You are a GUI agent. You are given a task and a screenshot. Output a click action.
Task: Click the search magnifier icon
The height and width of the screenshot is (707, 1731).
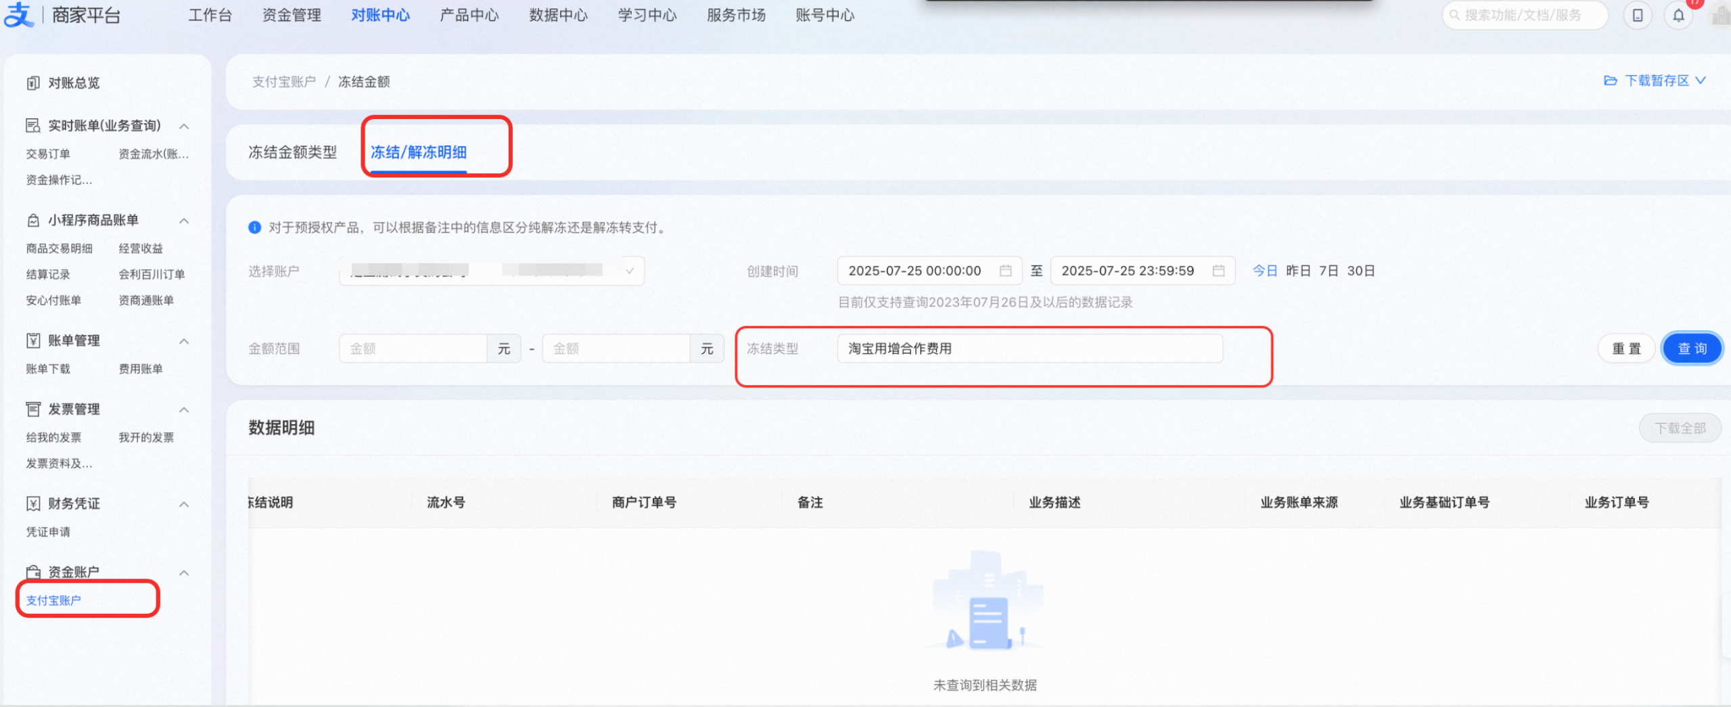[1454, 15]
